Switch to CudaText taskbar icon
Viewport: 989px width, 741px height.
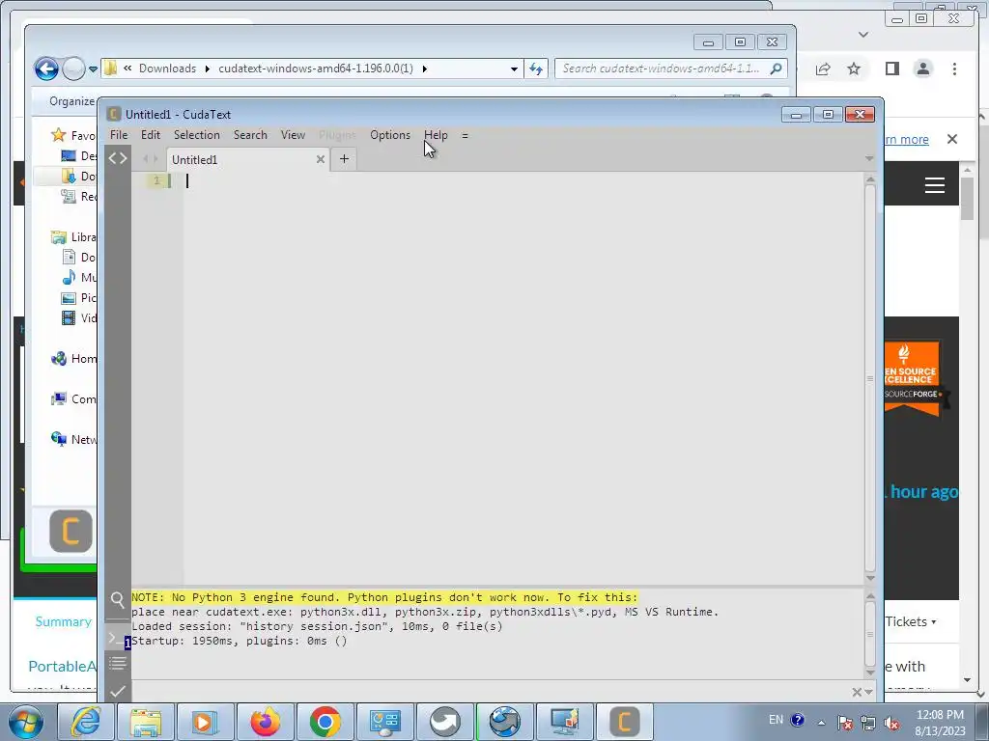(x=625, y=722)
